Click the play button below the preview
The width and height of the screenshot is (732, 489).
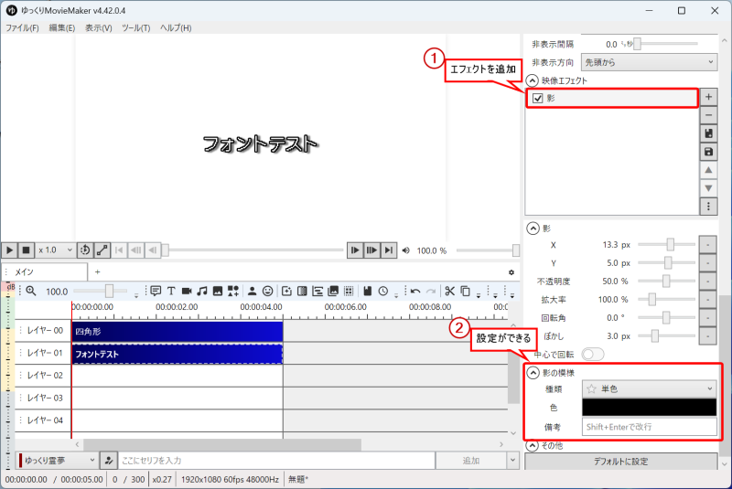(9, 250)
